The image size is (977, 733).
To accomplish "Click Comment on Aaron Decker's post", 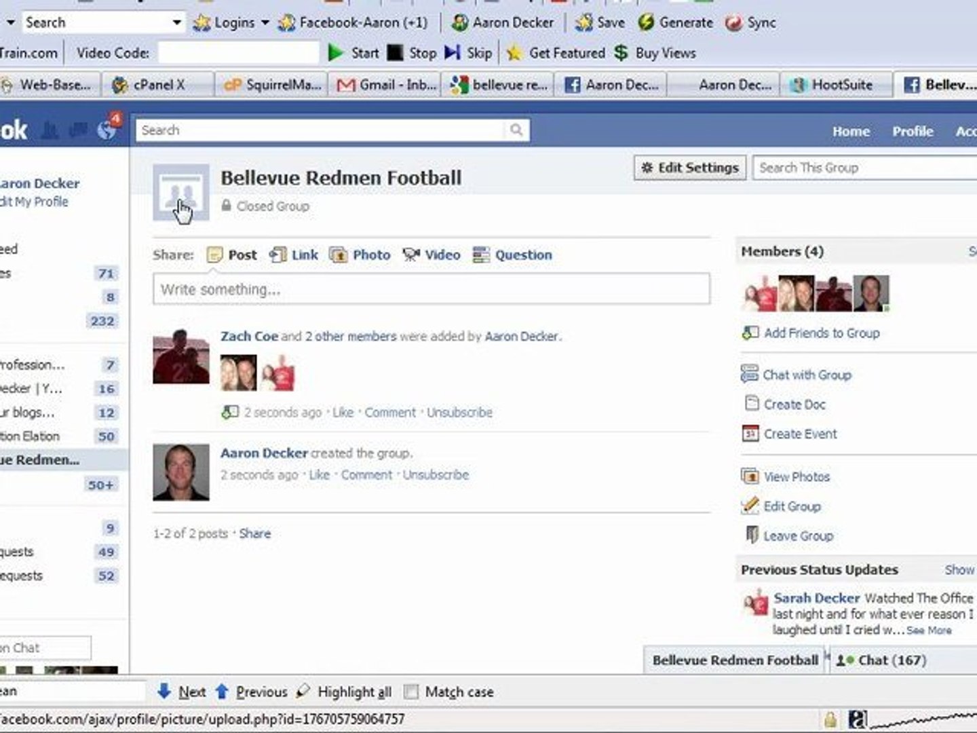I will tap(366, 474).
